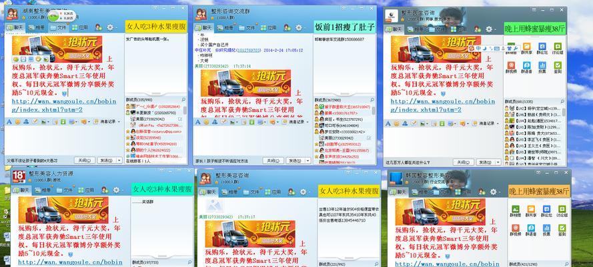The height and width of the screenshot is (267, 593).
Task: Click 发送 button in 湖南整形 window
Action: coord(106,160)
